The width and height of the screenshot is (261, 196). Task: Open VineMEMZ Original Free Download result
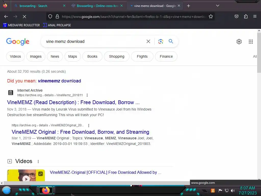point(80,132)
